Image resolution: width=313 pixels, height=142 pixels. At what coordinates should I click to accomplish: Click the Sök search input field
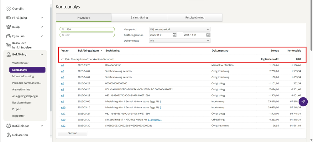[87, 35]
